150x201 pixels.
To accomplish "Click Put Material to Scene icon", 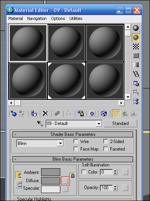I will point(22,113).
